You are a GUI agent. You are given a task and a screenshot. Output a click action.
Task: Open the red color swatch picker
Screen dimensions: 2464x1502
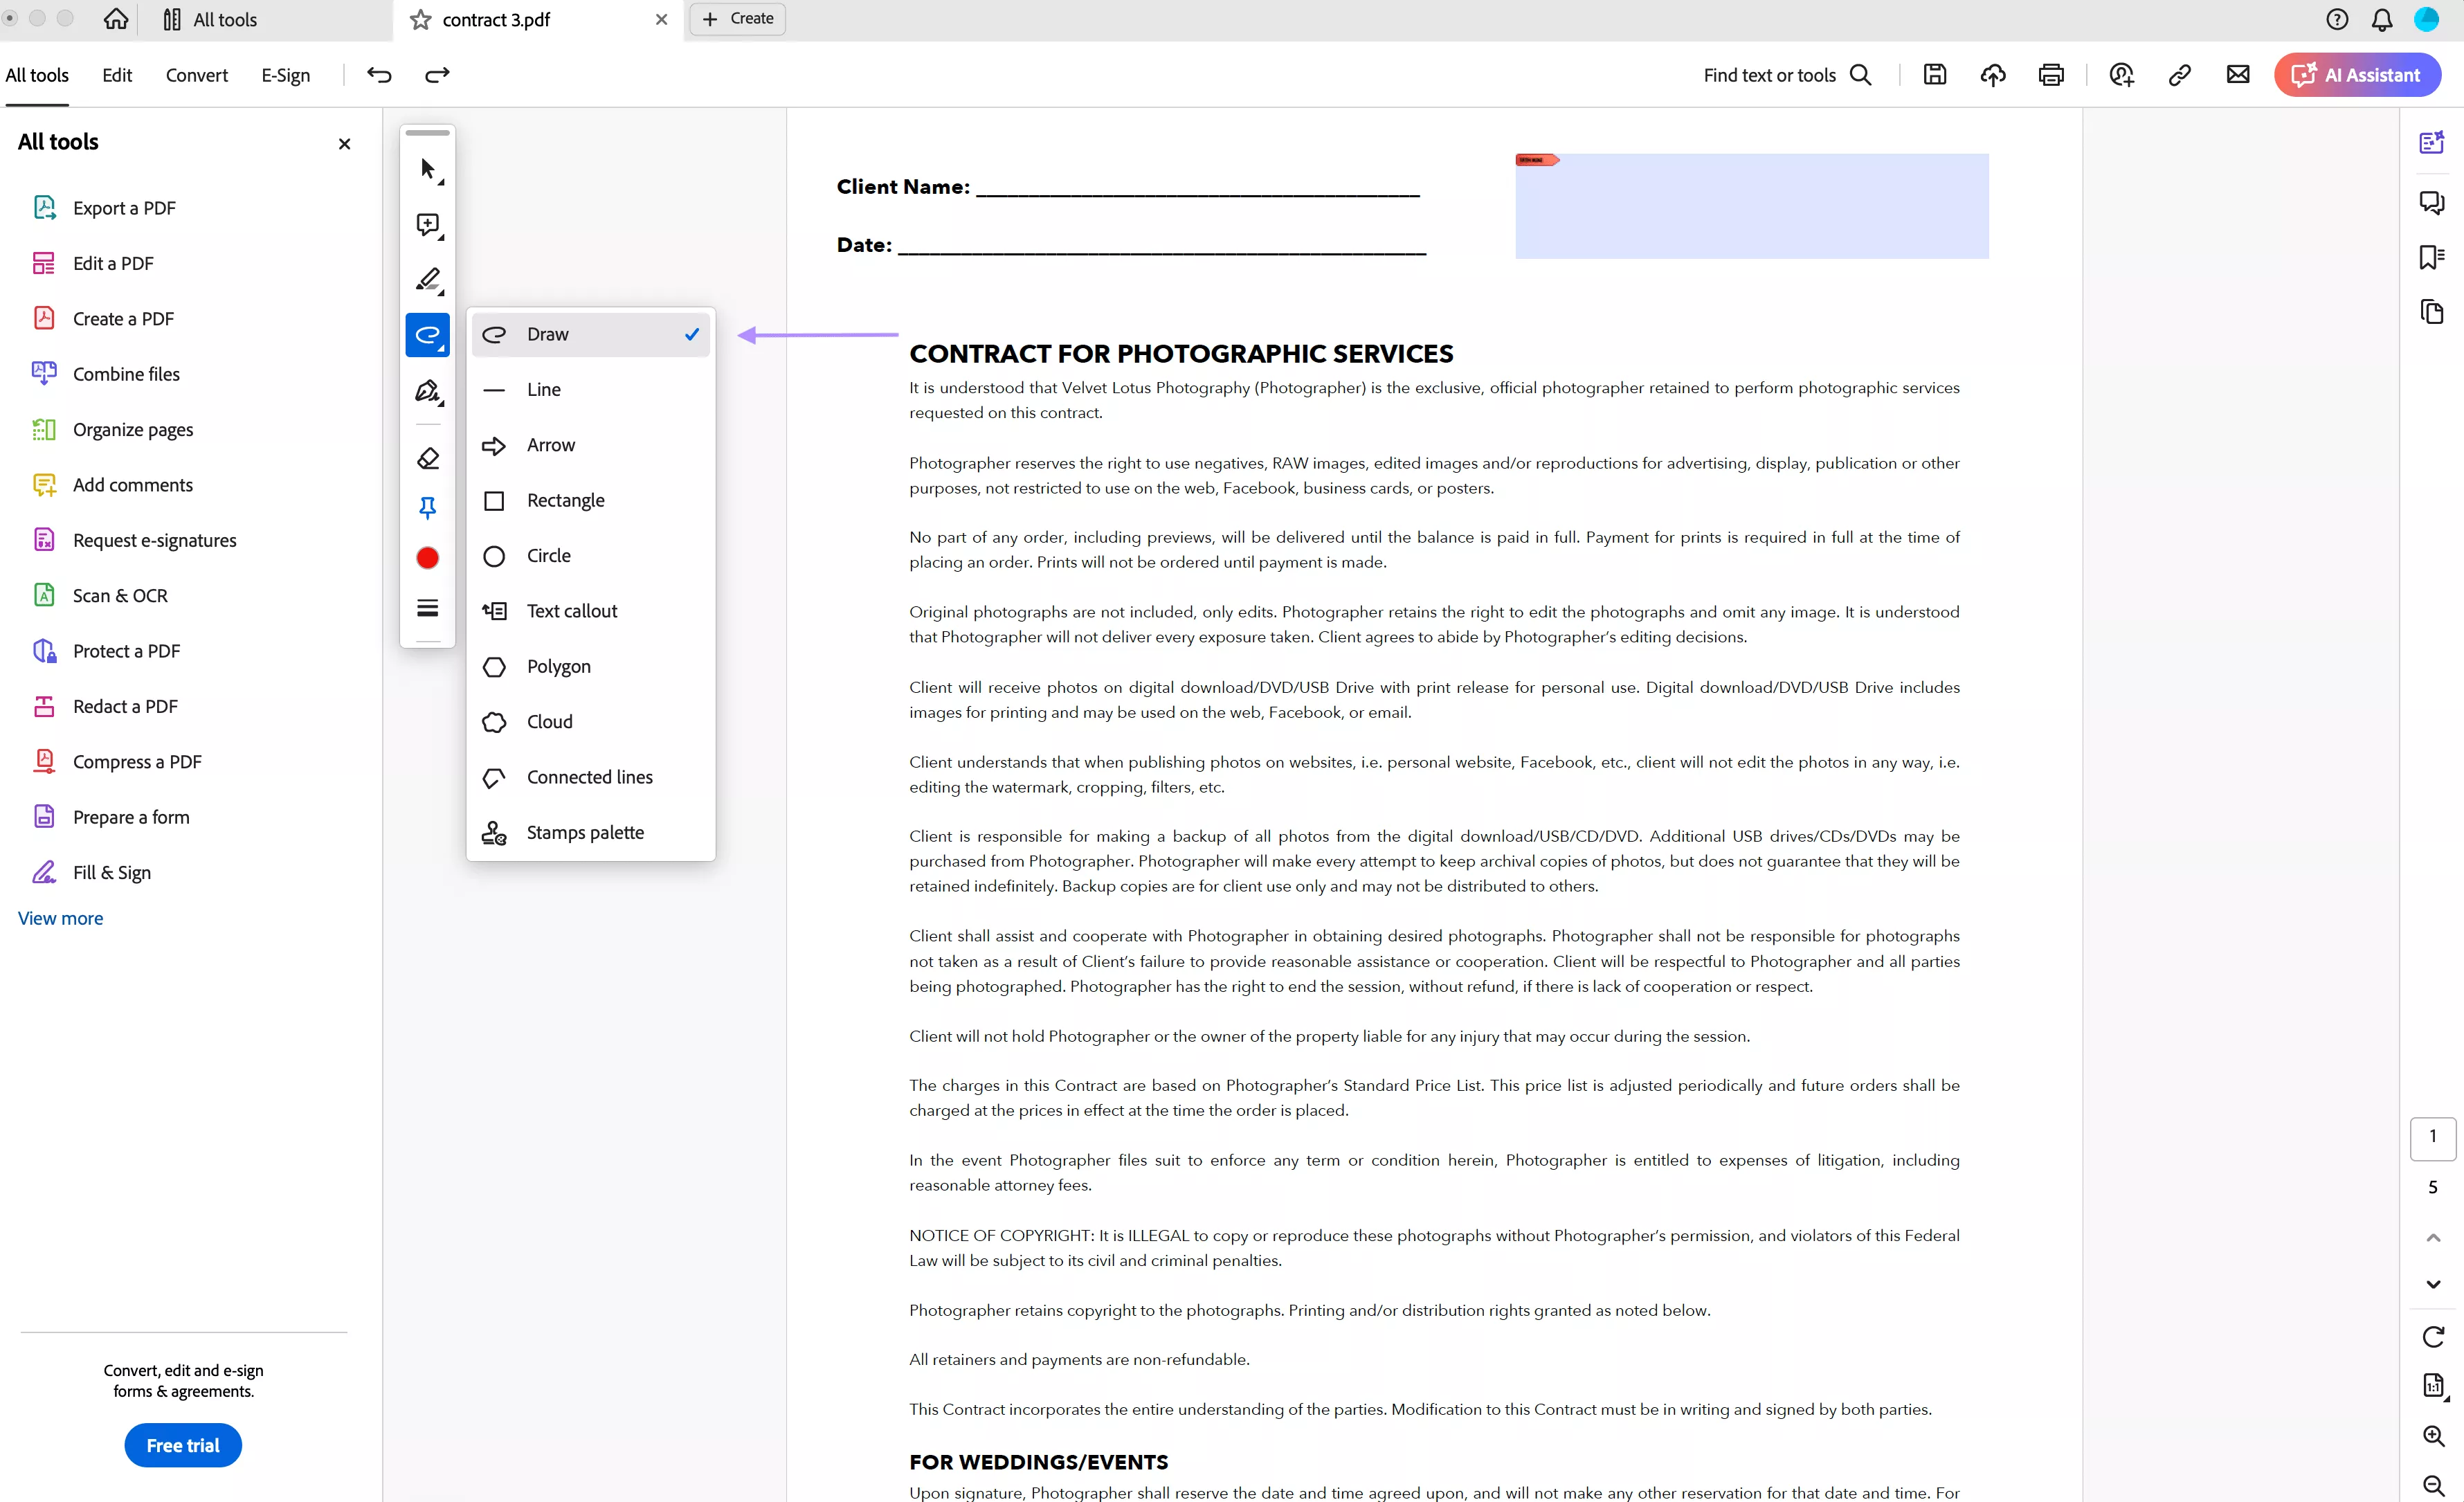pyautogui.click(x=428, y=558)
